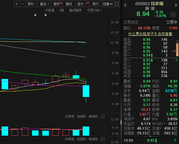The image size is (179, 144).
Task: Toggle the 简约 simple mode
Action: 96,4
